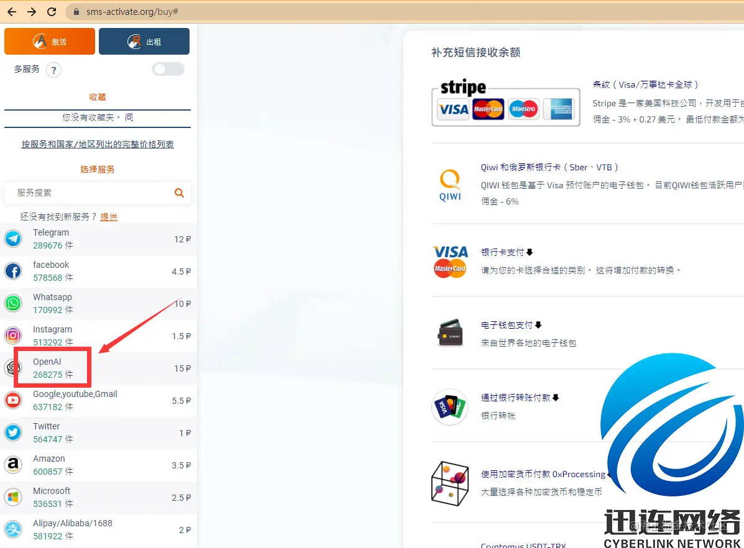The height and width of the screenshot is (548, 744).
Task: Click the orange search magnifier icon
Action: [180, 193]
